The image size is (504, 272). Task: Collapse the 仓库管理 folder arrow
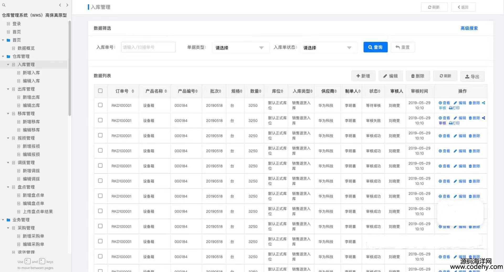[3, 56]
